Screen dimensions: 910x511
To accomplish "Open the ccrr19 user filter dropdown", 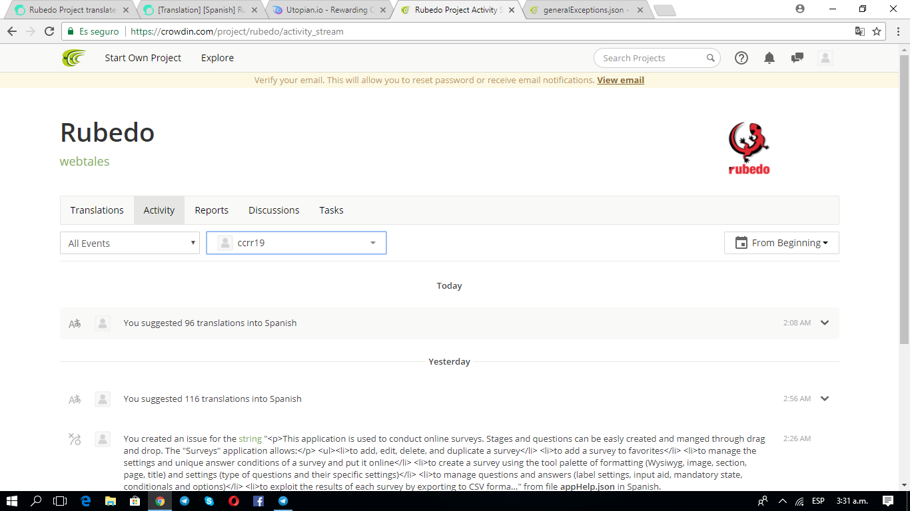I will (296, 243).
